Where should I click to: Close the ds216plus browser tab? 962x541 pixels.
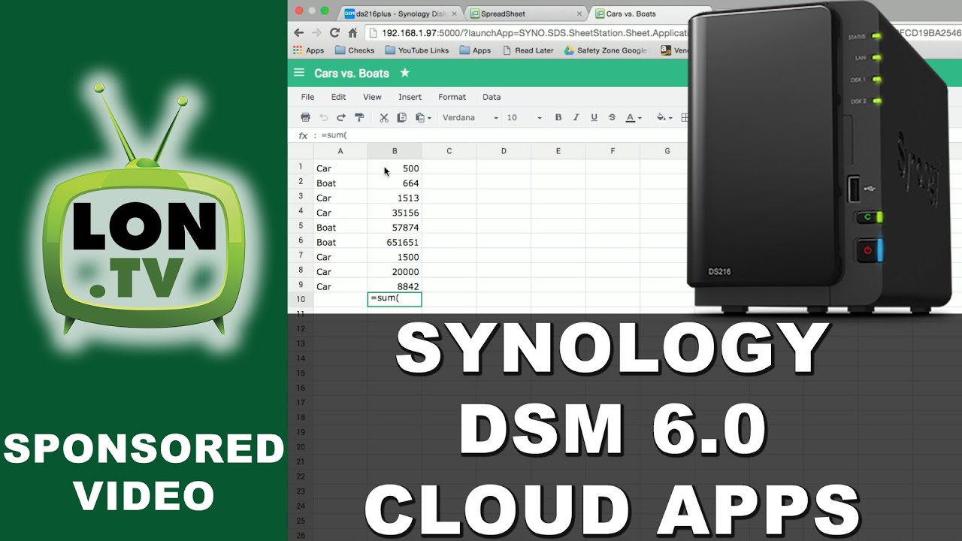(x=455, y=14)
